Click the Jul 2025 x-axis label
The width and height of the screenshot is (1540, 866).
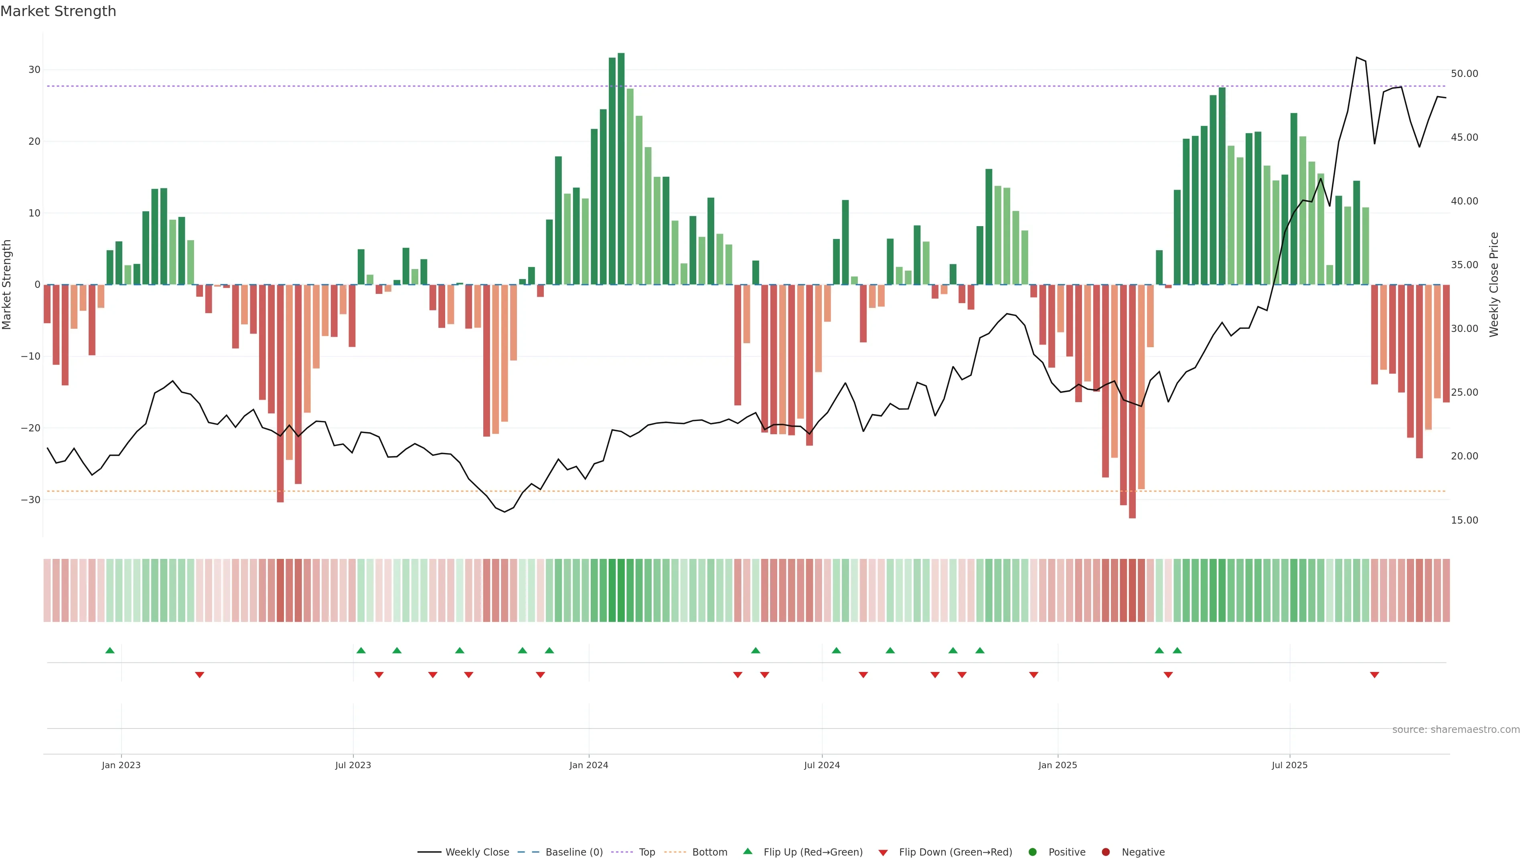[1289, 765]
